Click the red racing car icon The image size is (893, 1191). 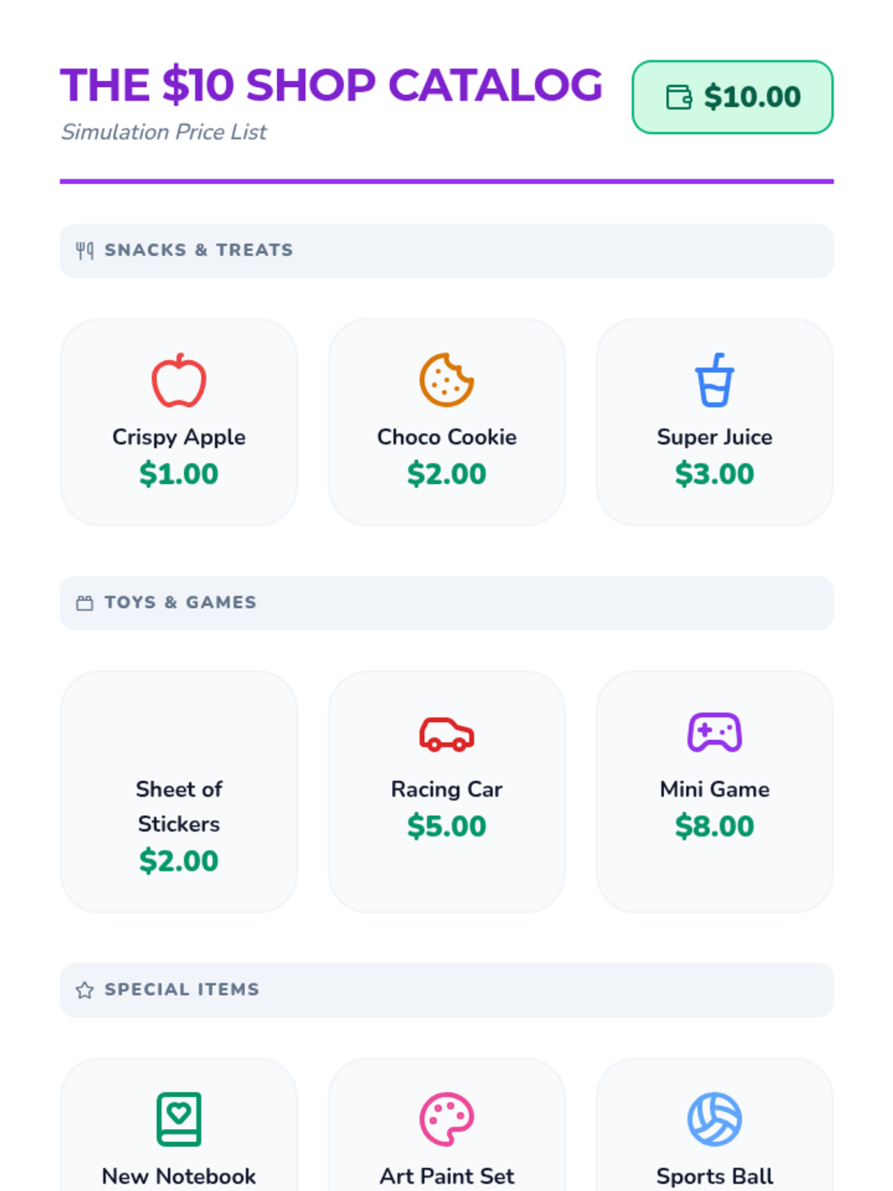(446, 734)
